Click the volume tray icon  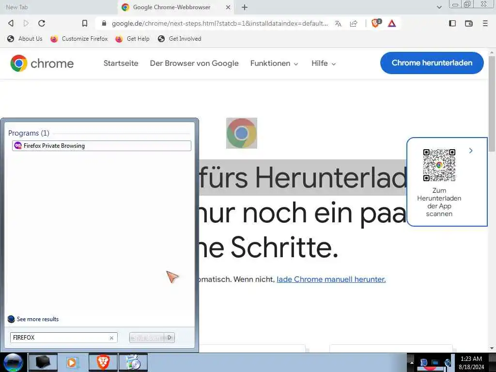448,362
